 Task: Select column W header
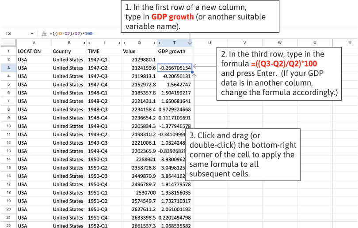click(280, 43)
